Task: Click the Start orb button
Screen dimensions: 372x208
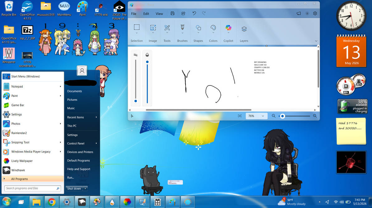Action: click(x=7, y=202)
